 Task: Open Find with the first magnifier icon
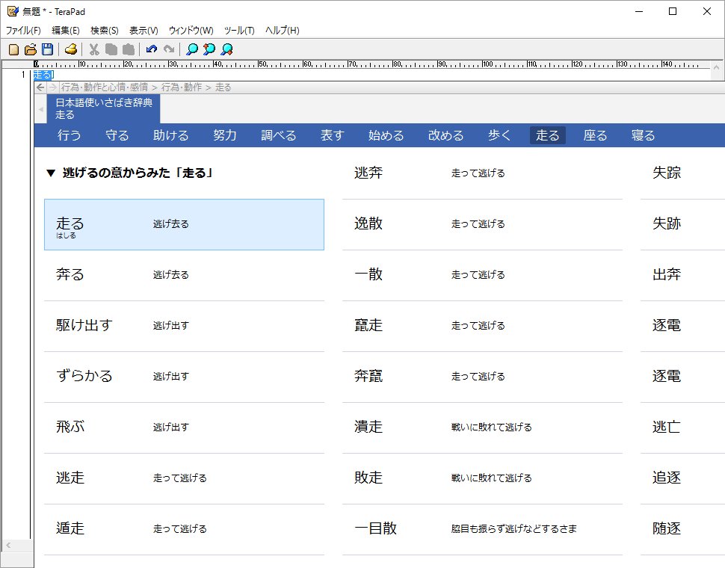tap(192, 49)
